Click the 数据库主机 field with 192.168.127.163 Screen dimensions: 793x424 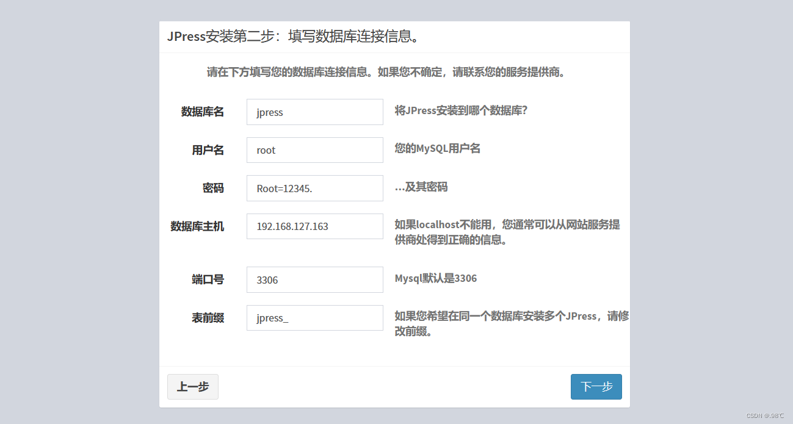point(315,226)
